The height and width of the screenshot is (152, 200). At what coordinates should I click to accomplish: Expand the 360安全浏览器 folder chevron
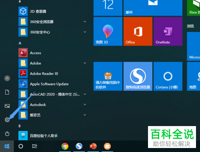(x=85, y=22)
